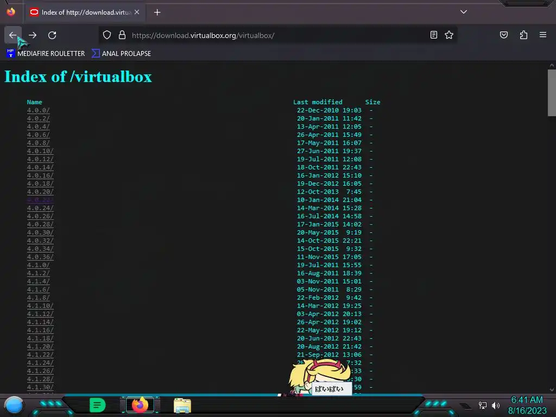The image size is (556, 417).
Task: Open the shield tracking protection icon
Action: (x=107, y=35)
